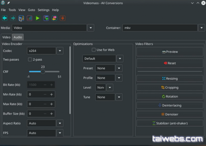Open the media info toolbar icon
The image size is (206, 146).
[x=21, y=18]
